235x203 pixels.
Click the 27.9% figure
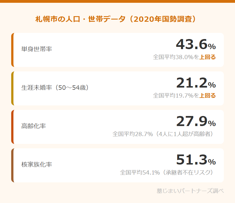(196, 121)
